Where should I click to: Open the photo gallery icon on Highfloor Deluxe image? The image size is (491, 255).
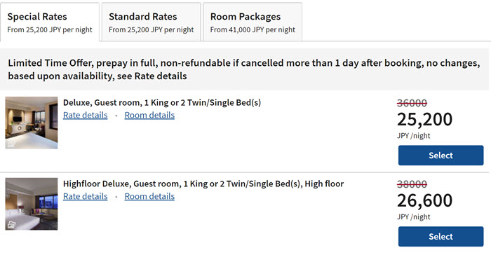coord(11,225)
